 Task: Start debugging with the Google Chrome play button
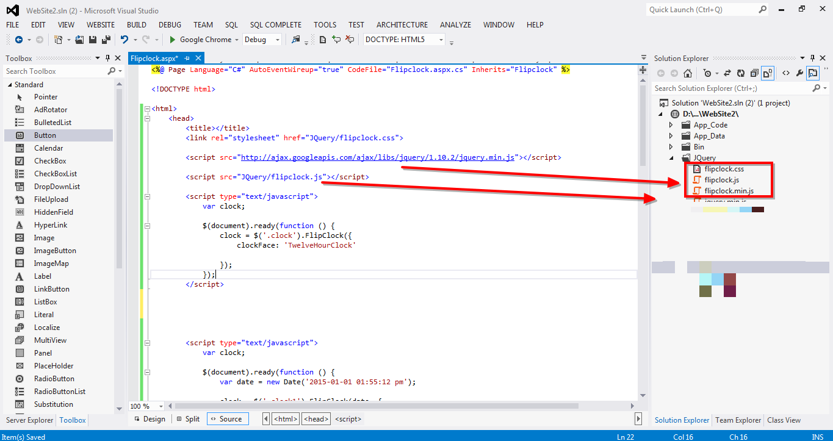(171, 39)
